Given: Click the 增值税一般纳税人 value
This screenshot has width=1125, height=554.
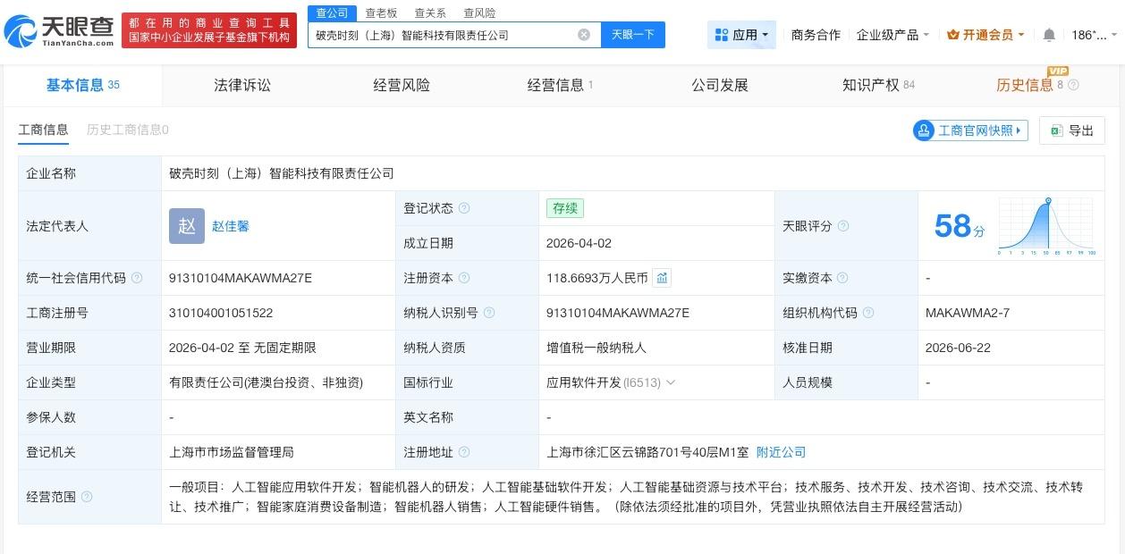Looking at the screenshot, I should coord(596,348).
